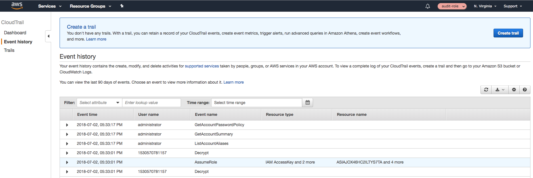533x178 pixels.
Task: Select the AssumeRole event name
Action: [x=206, y=162]
